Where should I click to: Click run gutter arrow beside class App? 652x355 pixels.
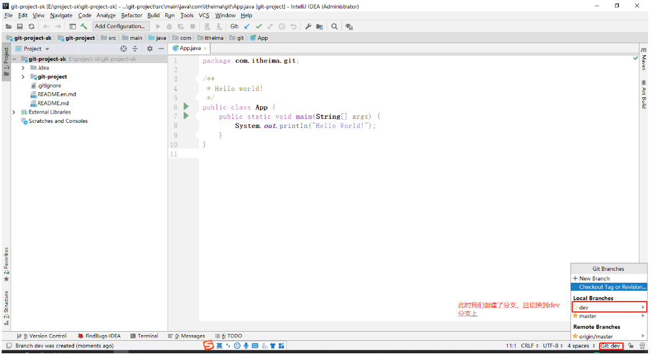(186, 107)
